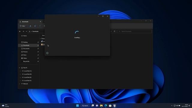Click the App Installer taskbar icon

[115, 106]
